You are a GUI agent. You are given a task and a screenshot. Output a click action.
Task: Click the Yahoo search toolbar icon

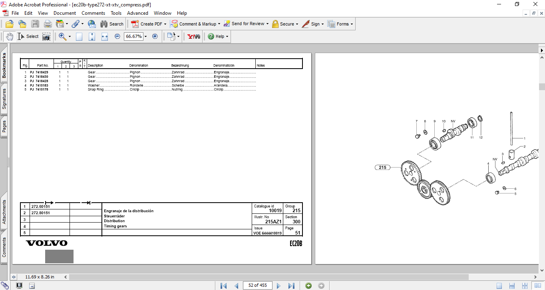pyautogui.click(x=194, y=36)
